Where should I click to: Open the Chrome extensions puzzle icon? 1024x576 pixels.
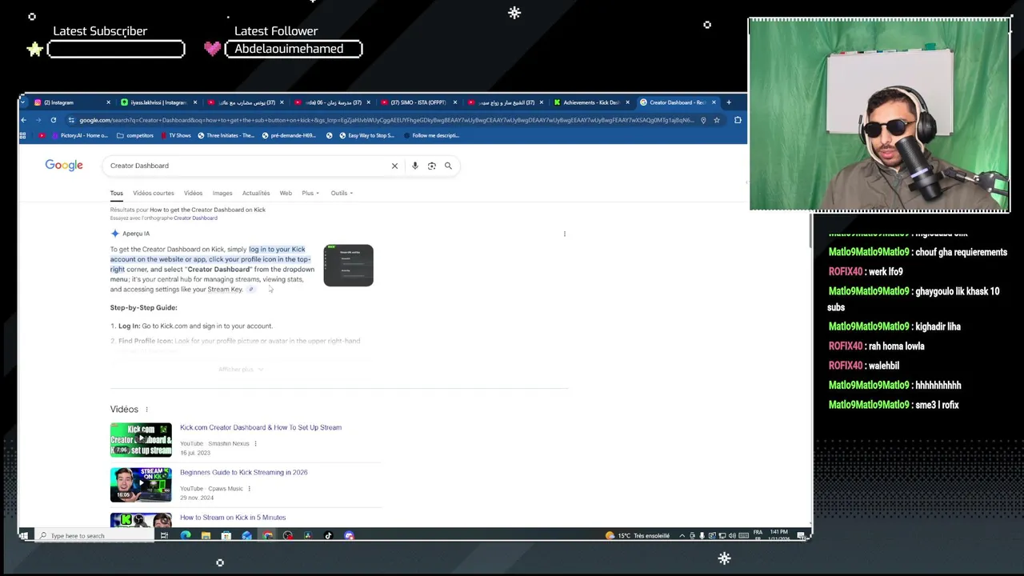[738, 120]
